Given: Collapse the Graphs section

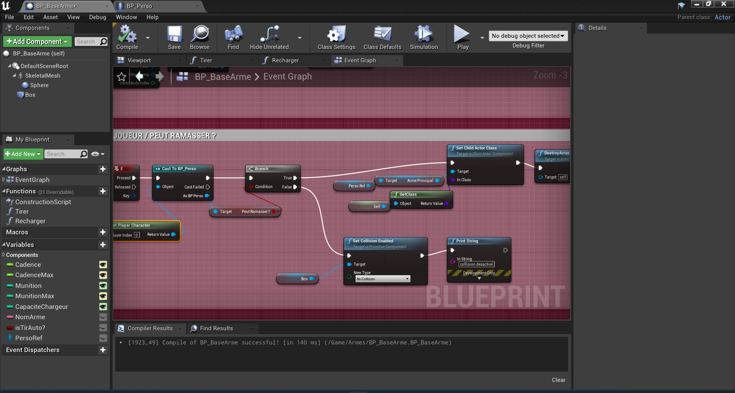Looking at the screenshot, I should coord(4,169).
